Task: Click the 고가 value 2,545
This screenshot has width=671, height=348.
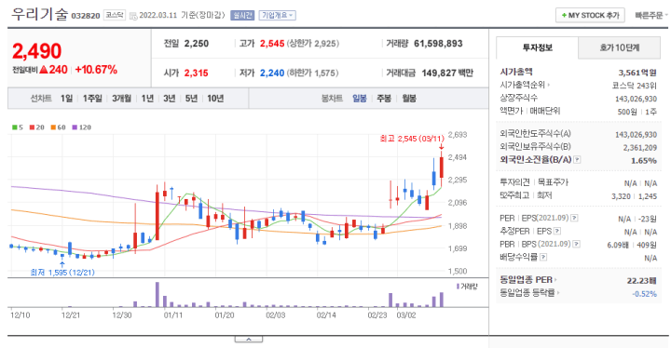Action: 272,44
